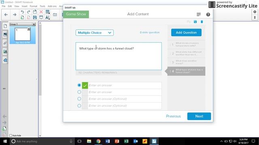259x145 pixels.
Task: Go to next page using toolbar forward arrow
Action: 15,14
